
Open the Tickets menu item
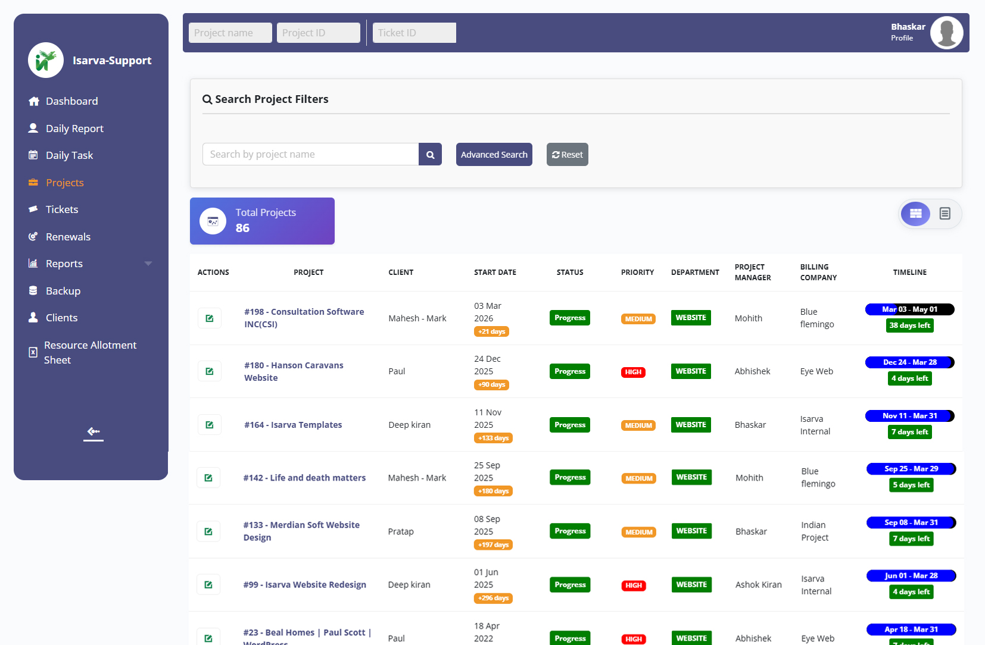coord(62,209)
